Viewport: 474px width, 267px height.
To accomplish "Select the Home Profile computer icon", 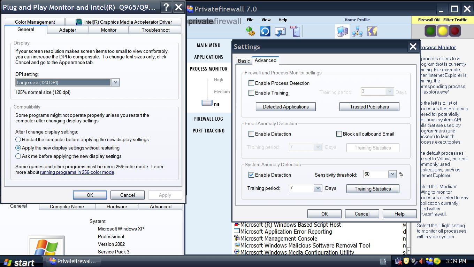I will click(x=342, y=31).
